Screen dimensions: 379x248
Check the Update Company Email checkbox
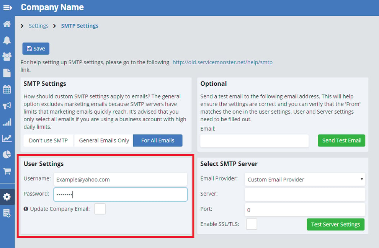[x=100, y=209]
